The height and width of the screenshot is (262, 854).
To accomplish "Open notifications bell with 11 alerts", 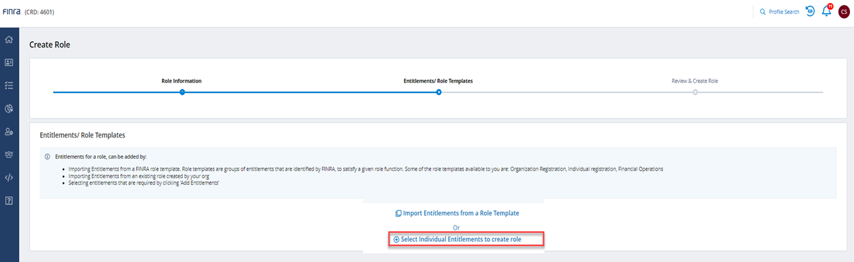I will [827, 11].
